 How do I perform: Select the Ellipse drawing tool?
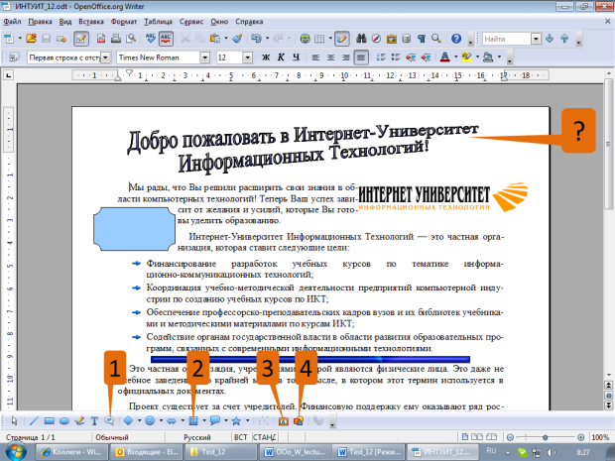point(63,421)
